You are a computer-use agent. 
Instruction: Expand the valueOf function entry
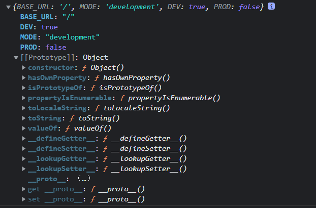24,129
